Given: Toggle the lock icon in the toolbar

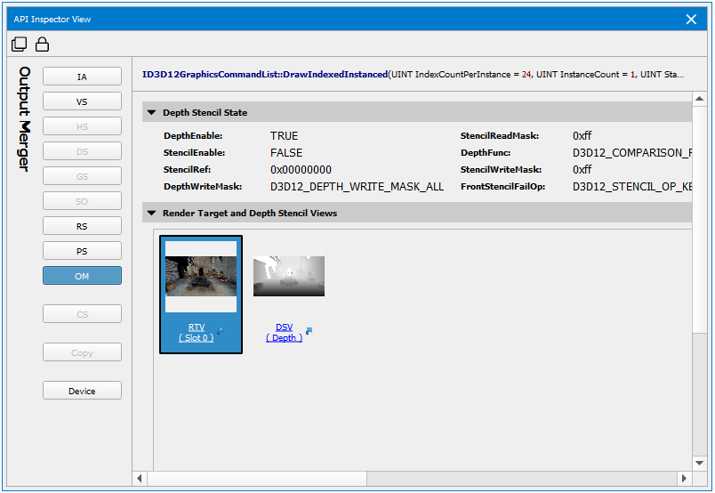Looking at the screenshot, I should click(42, 44).
